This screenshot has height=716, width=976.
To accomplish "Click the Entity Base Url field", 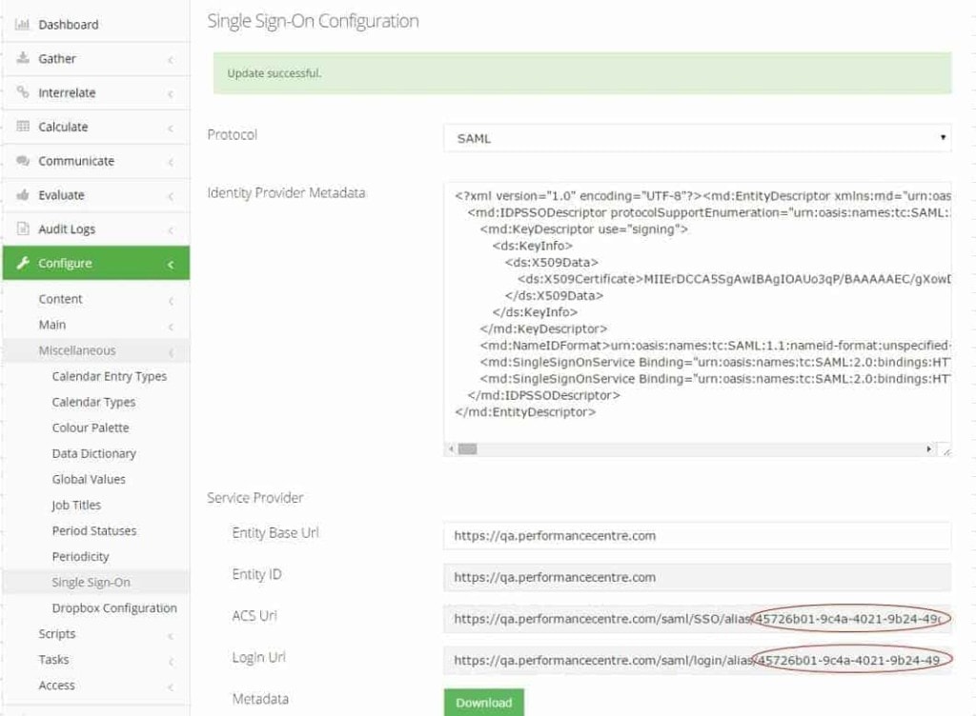I will point(697,536).
